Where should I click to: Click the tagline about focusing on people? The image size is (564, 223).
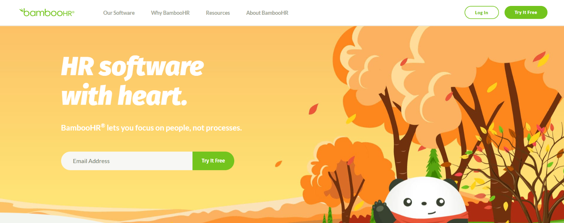[151, 128]
